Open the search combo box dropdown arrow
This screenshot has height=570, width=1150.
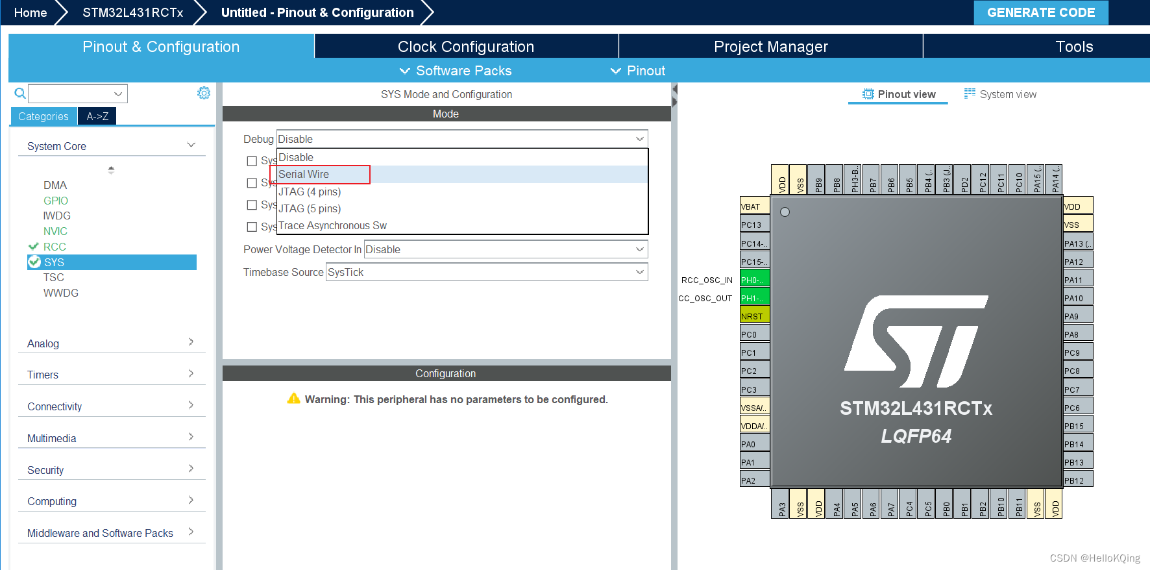coord(118,93)
